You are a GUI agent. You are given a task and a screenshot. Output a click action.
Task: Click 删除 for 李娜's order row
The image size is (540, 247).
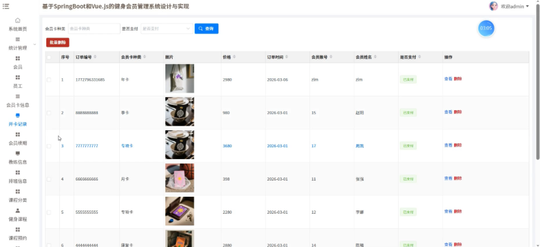[x=458, y=212]
